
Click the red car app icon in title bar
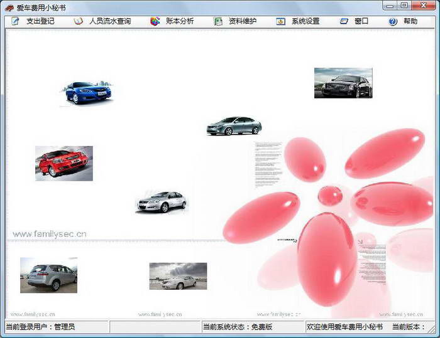coord(9,8)
